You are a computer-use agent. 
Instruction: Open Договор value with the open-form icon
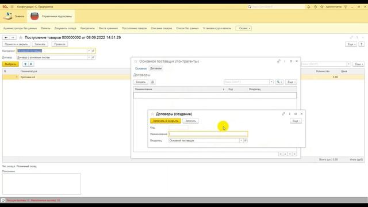[93, 57]
